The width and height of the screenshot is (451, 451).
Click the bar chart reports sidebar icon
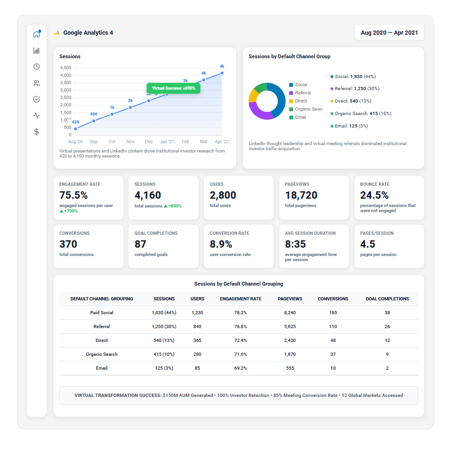click(37, 50)
